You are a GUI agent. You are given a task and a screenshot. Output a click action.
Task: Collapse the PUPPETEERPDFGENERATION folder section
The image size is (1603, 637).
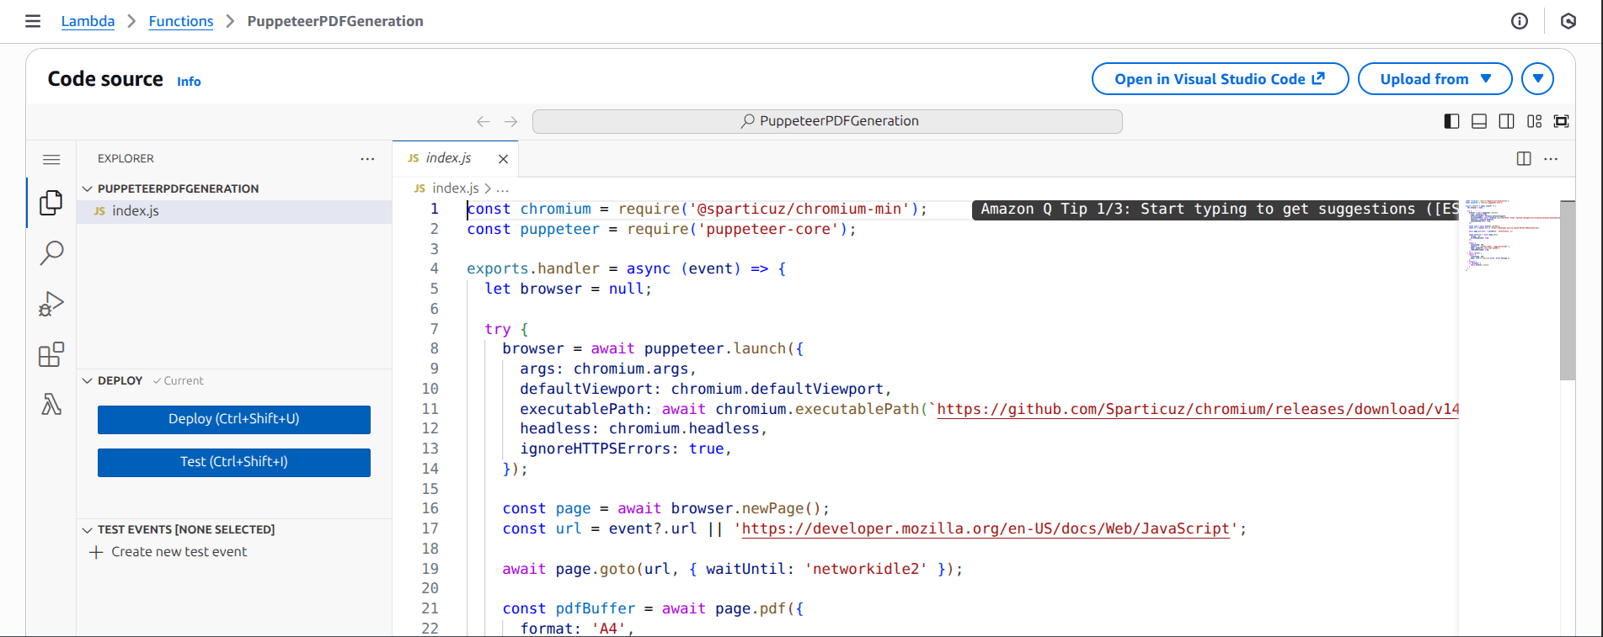(x=234, y=188)
